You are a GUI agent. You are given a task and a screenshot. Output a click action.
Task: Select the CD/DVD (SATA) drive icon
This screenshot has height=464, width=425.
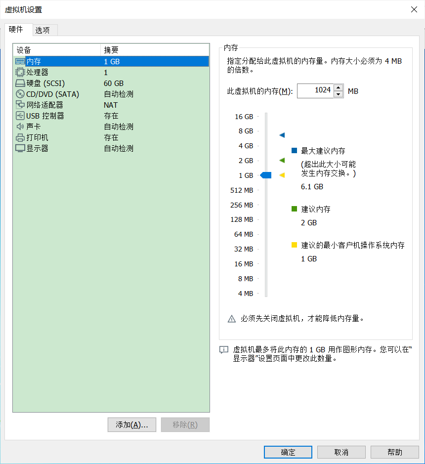[x=20, y=94]
